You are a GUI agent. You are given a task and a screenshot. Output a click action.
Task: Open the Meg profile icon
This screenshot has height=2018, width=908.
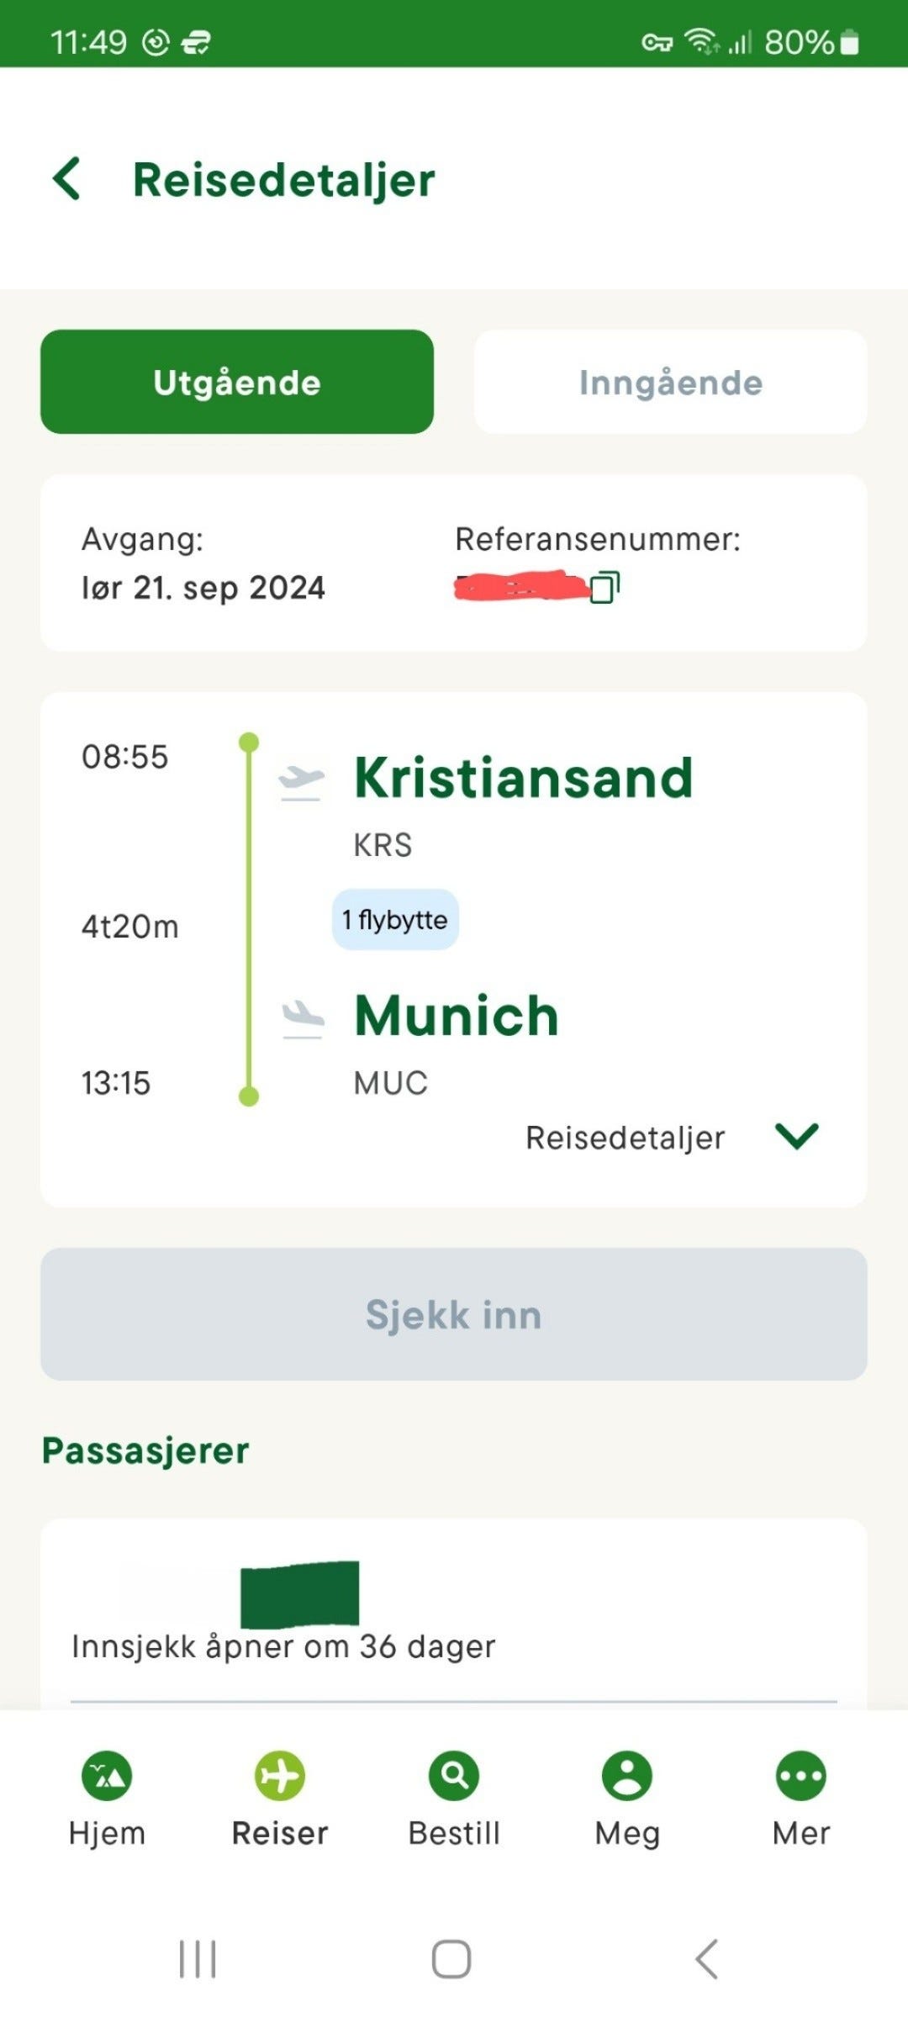[x=627, y=1776]
